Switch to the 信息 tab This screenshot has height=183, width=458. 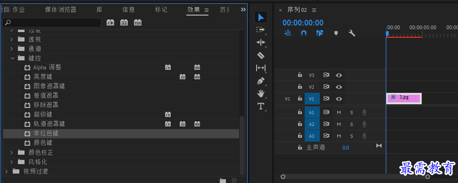tap(128, 9)
